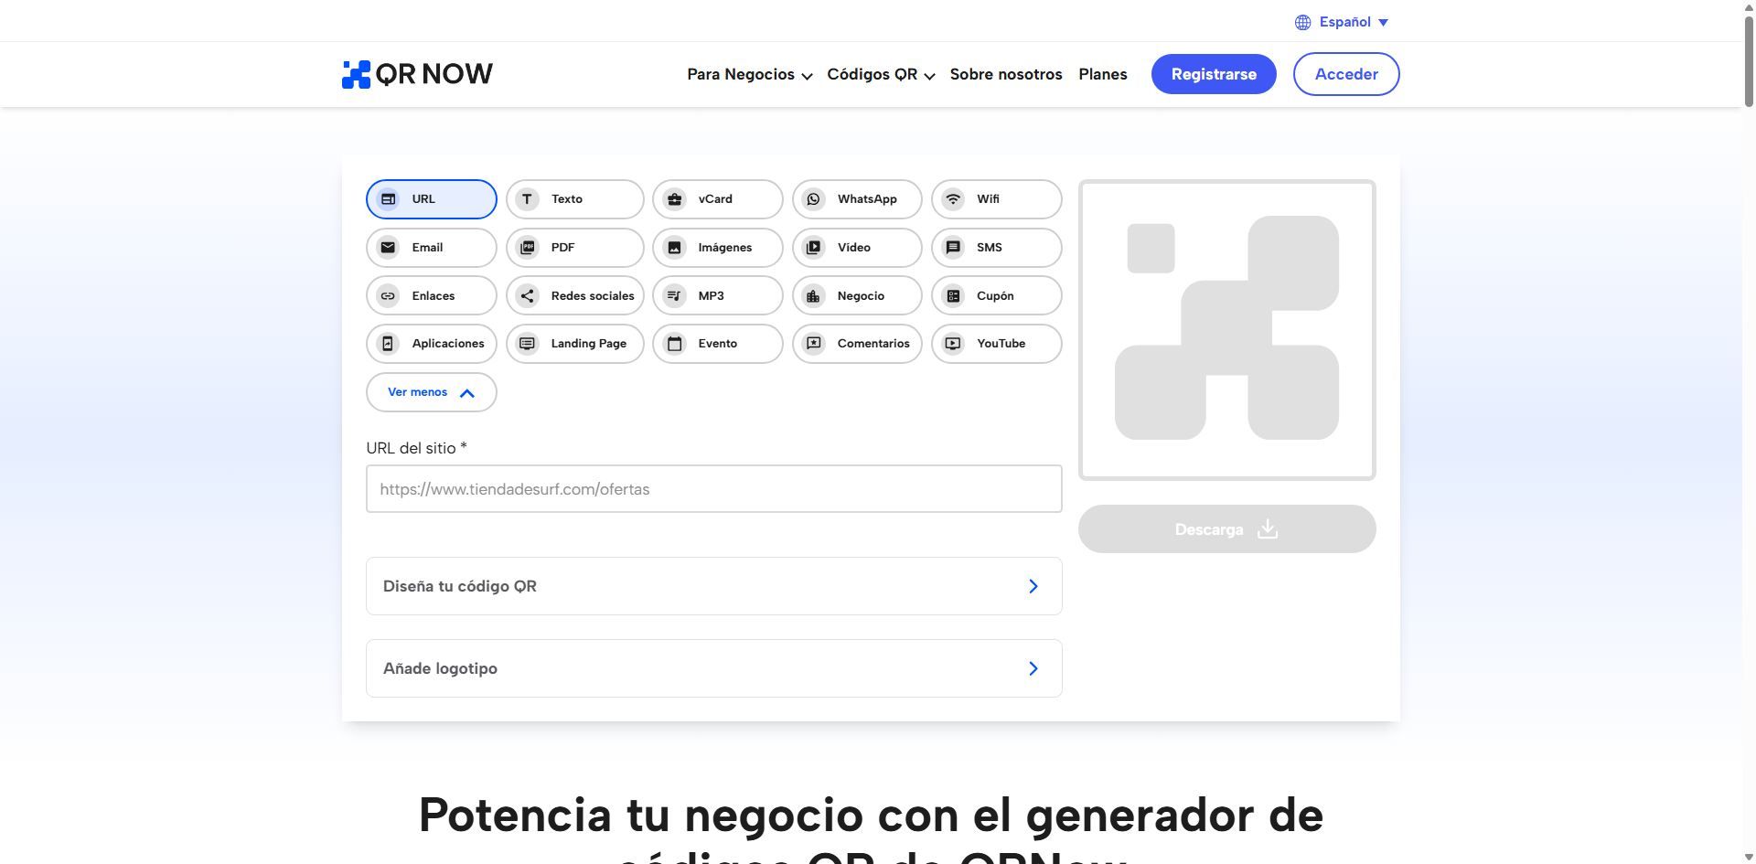Choose the SMS QR type
The height and width of the screenshot is (864, 1756).
click(x=997, y=248)
